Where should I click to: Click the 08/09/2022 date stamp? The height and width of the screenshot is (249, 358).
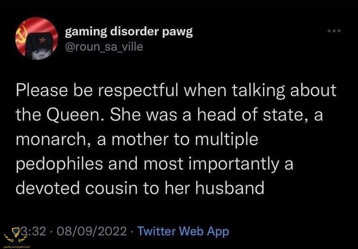click(92, 231)
